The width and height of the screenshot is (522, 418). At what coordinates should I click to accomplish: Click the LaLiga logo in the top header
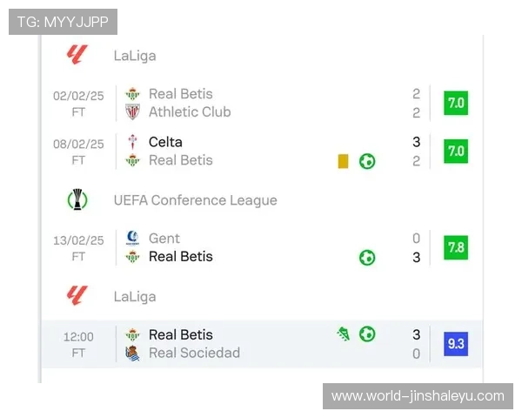(x=77, y=55)
